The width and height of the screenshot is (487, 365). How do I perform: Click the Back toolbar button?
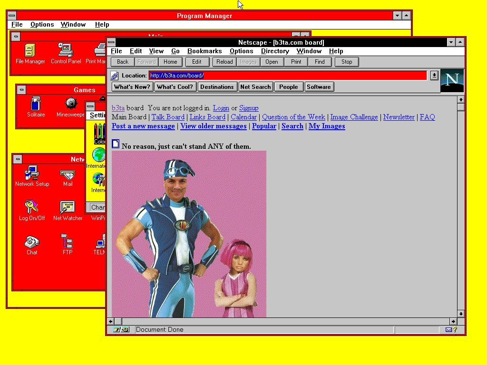(x=123, y=62)
